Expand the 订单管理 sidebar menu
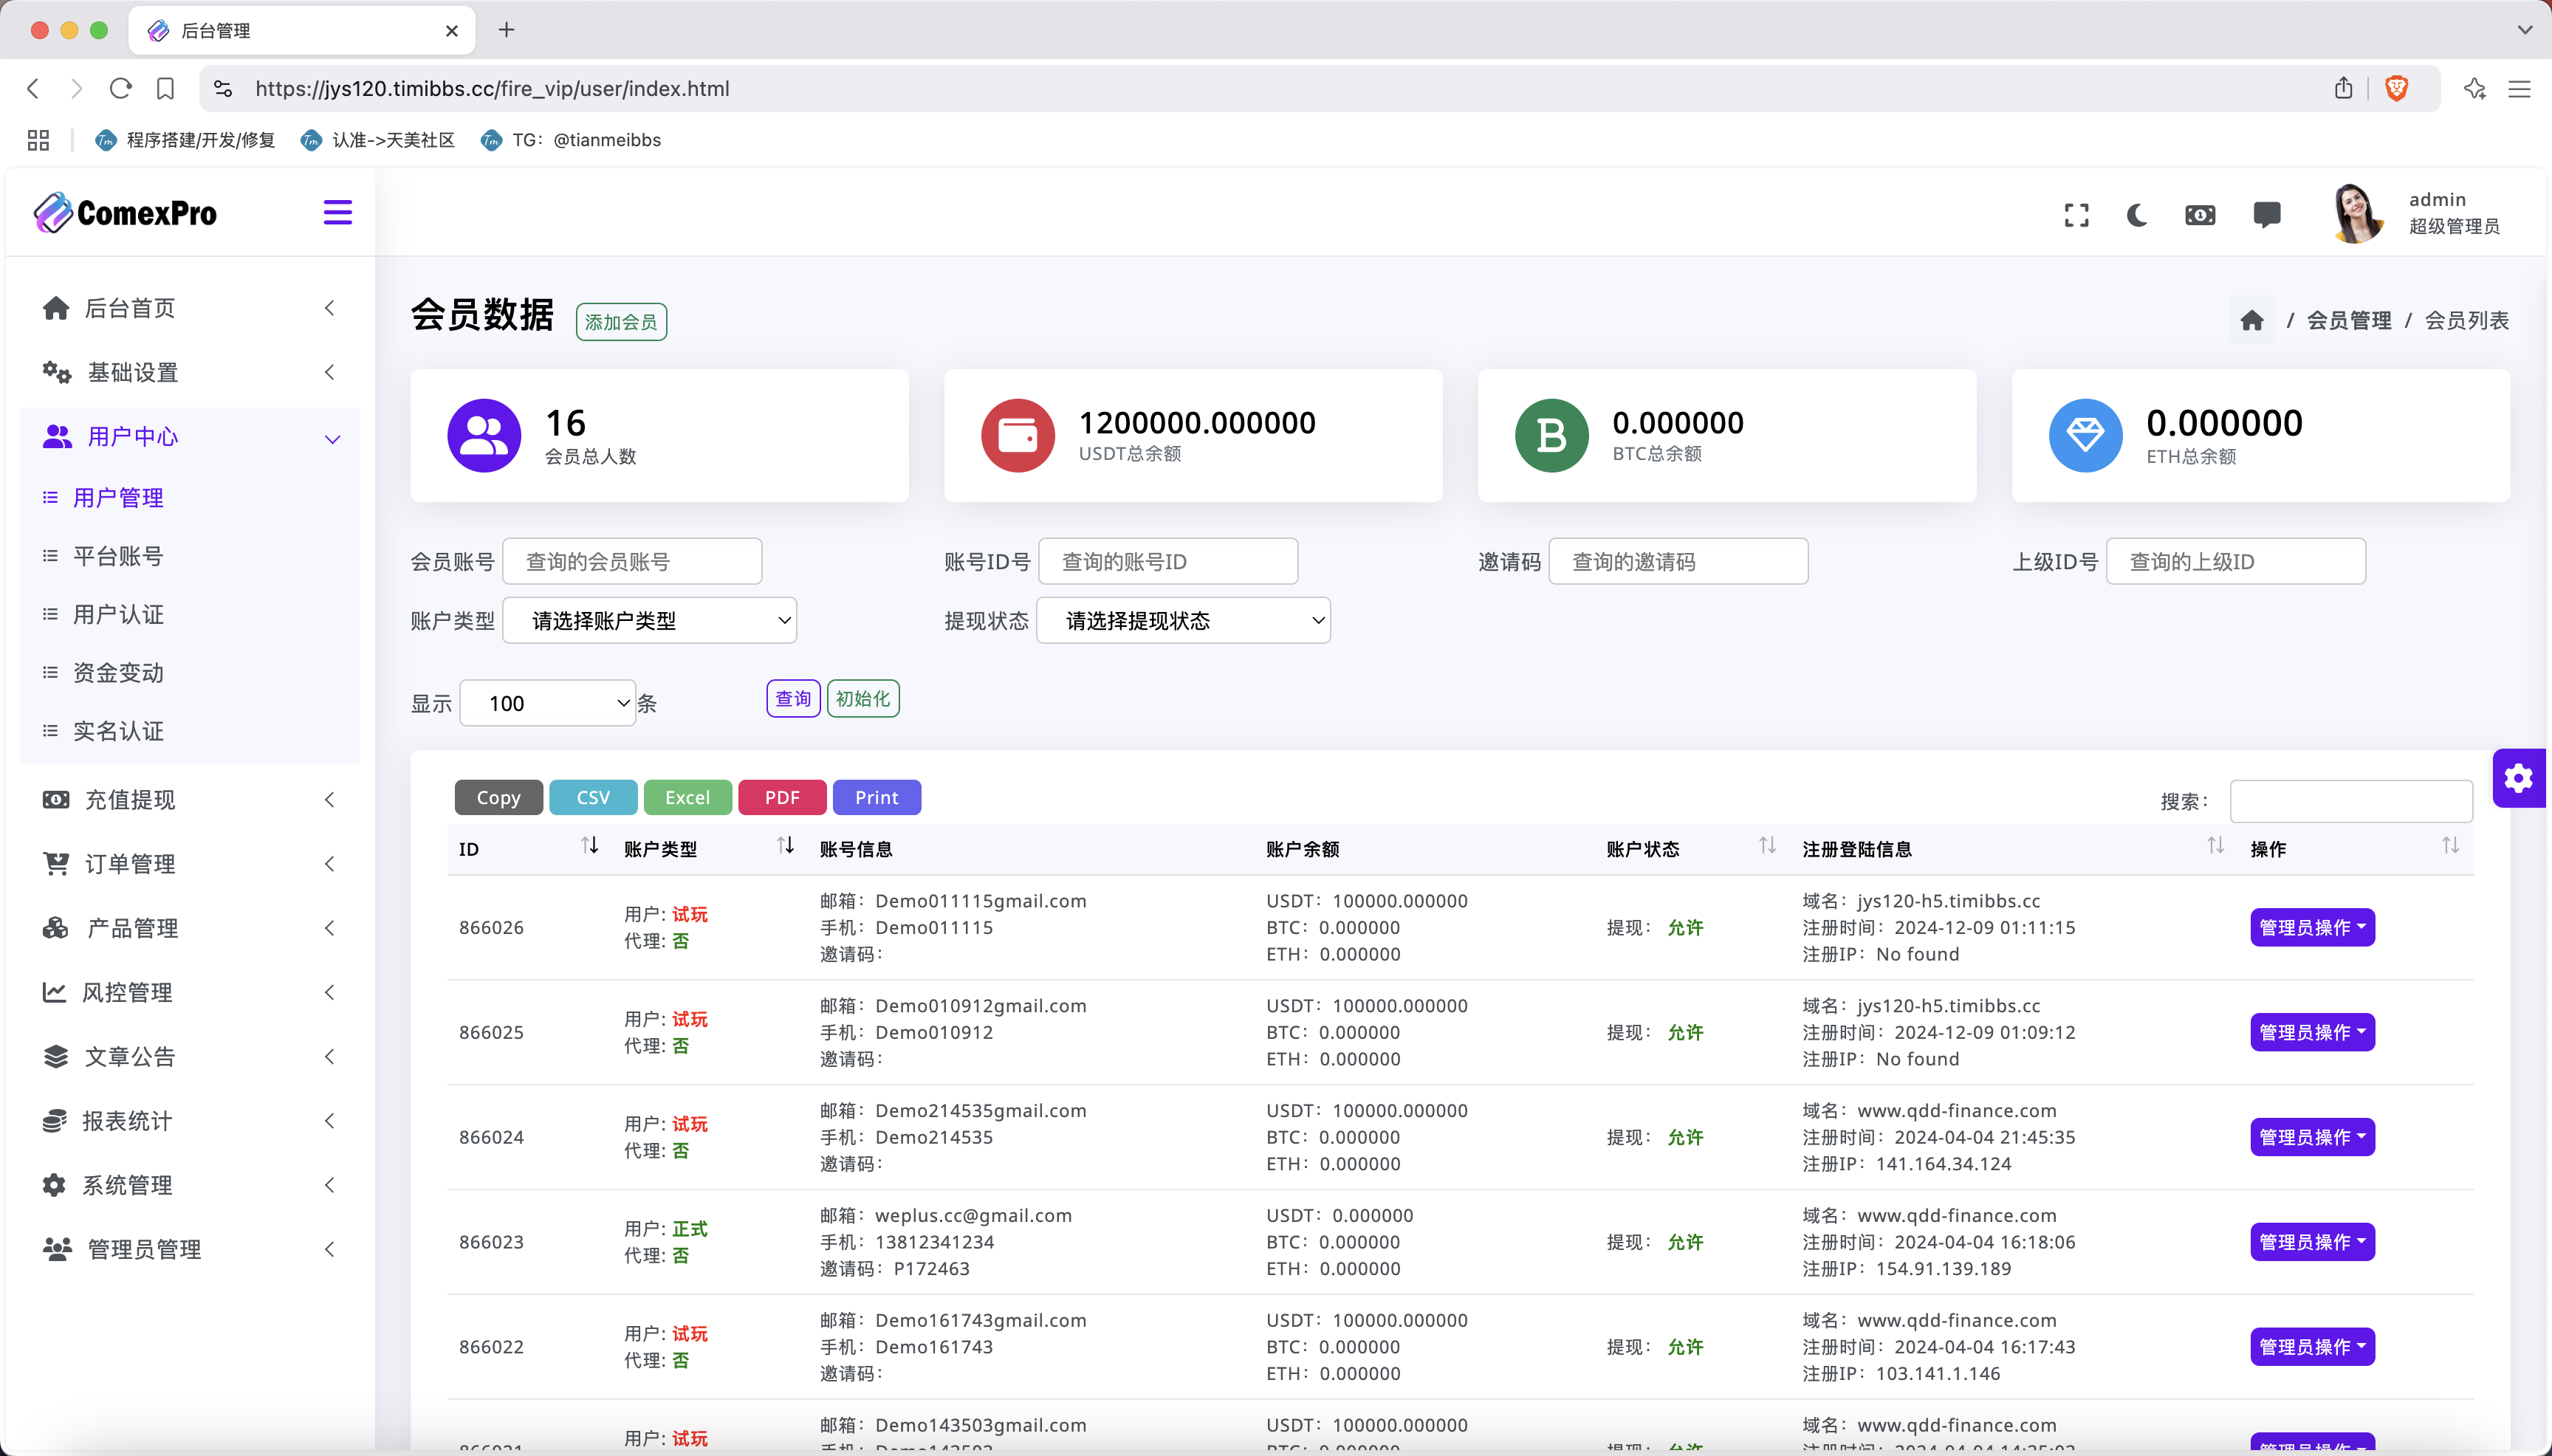The width and height of the screenshot is (2552, 1456). pos(190,863)
